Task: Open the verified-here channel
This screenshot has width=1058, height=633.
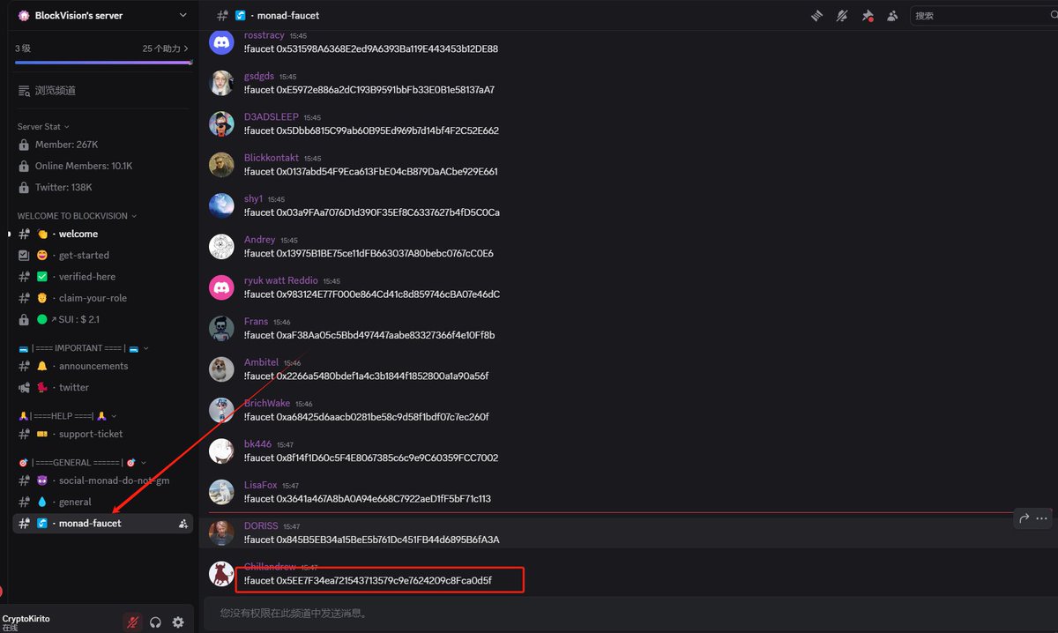Action: coord(101,277)
